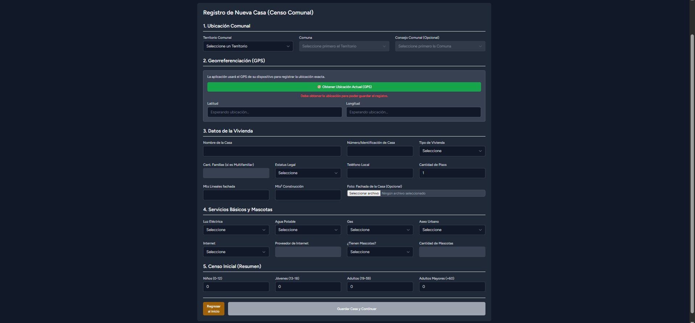This screenshot has height=323, width=695.
Task: Click Guardar Casa y Continuar button
Action: (x=356, y=309)
